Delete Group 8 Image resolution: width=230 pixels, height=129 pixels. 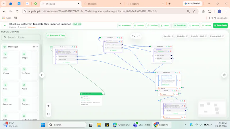pos(177,91)
